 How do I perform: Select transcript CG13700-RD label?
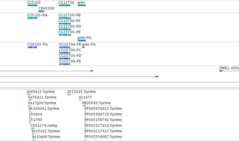pos(70,26)
